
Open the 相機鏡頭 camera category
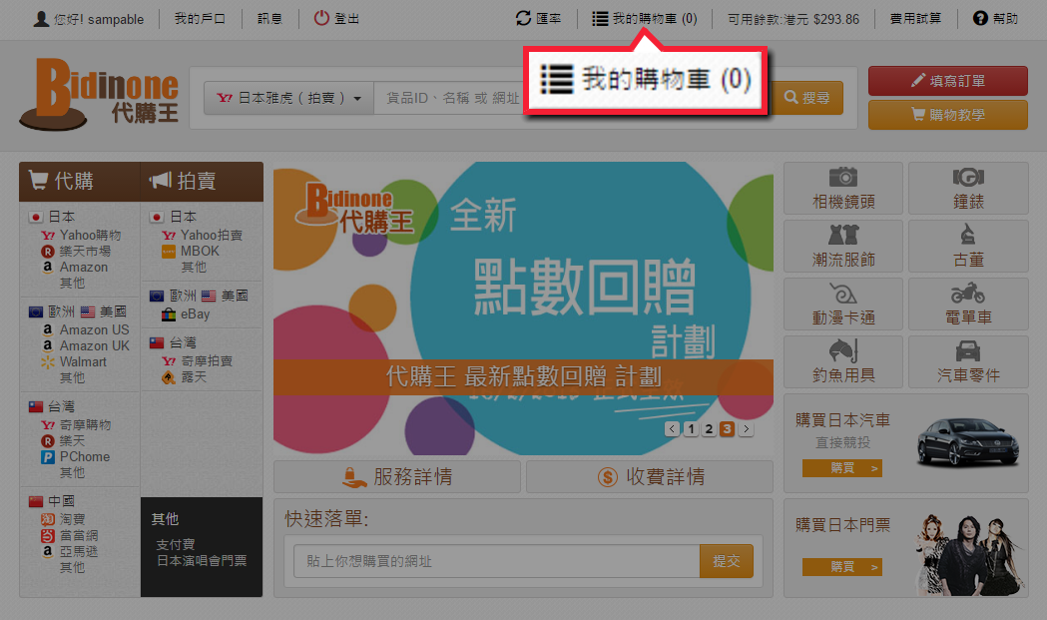tap(843, 189)
